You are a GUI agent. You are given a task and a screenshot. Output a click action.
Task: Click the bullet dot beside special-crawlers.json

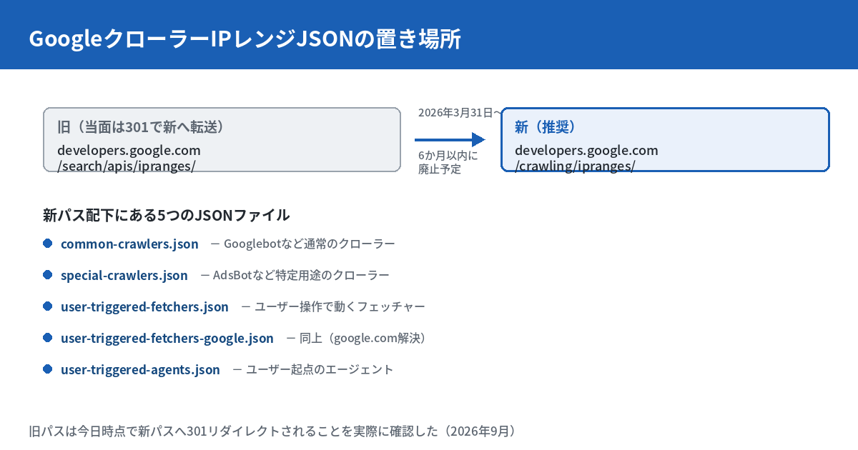pyautogui.click(x=48, y=275)
